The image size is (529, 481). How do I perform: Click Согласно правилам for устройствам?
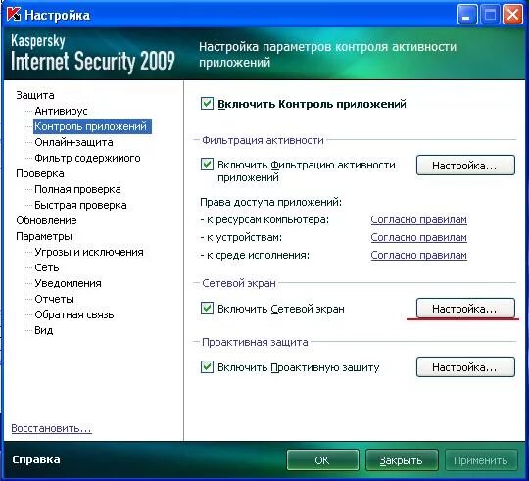pos(418,237)
